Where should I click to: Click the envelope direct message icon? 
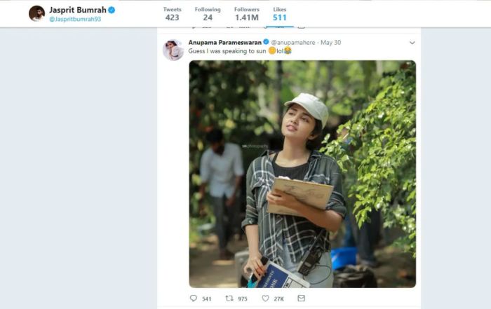pyautogui.click(x=301, y=298)
